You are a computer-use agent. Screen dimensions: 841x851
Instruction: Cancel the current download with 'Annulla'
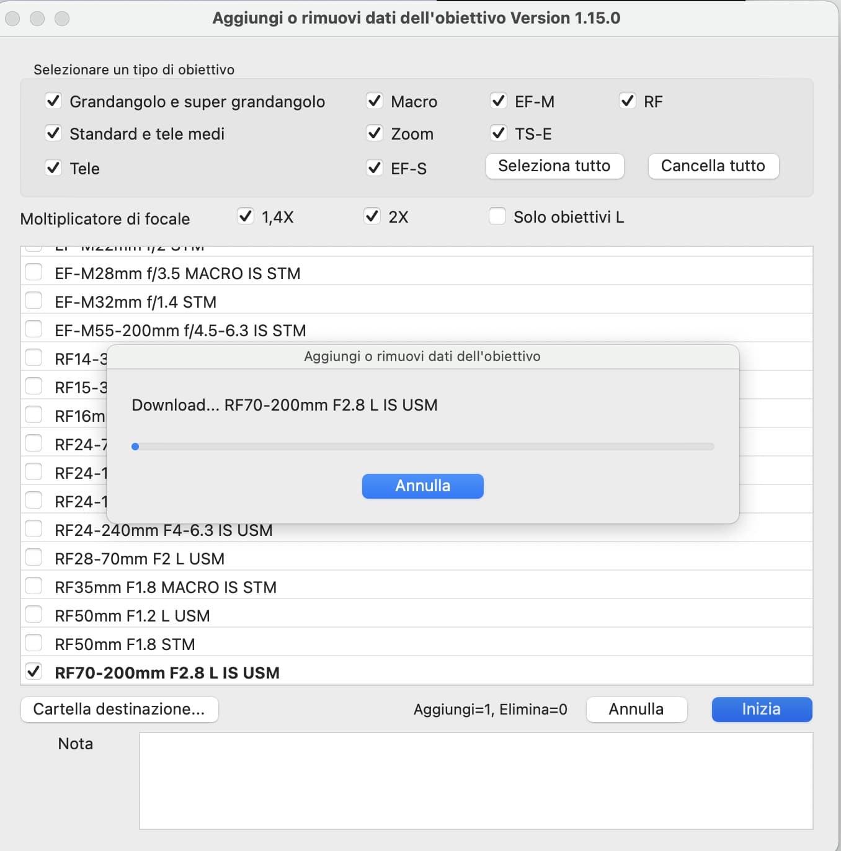[x=422, y=486]
